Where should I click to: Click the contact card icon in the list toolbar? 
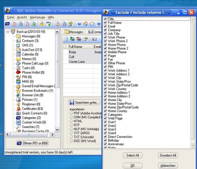pyautogui.click(x=94, y=39)
